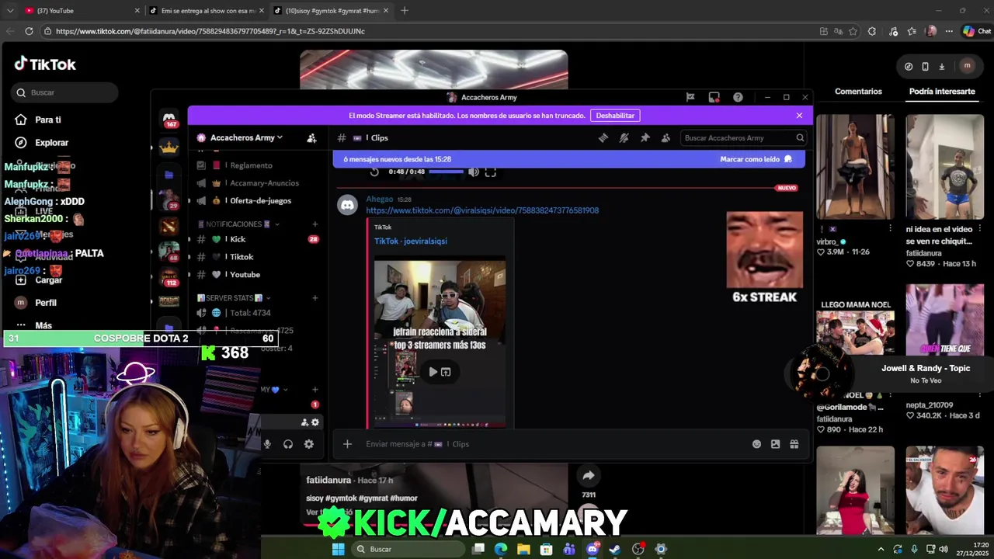The height and width of the screenshot is (559, 994).
Task: Open Discord threads icon in Clips channel header
Action: click(603, 137)
